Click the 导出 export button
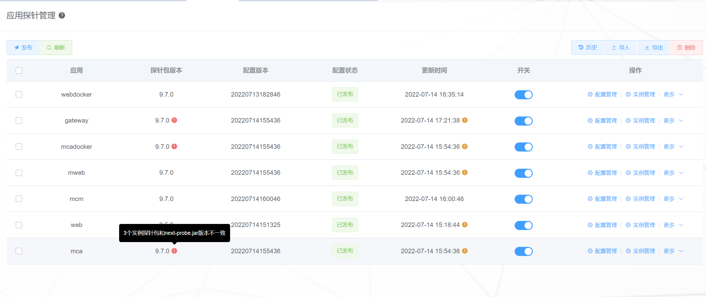Viewport: 706px width, 297px height. pos(654,47)
